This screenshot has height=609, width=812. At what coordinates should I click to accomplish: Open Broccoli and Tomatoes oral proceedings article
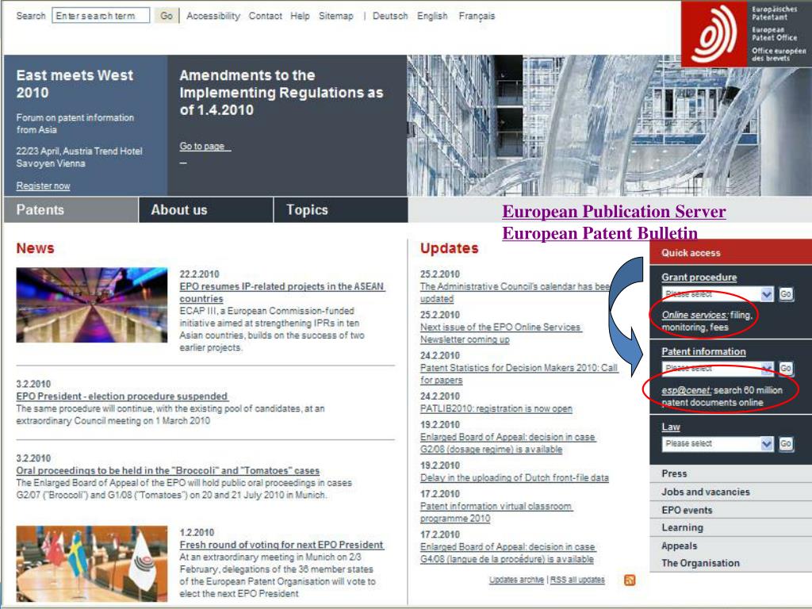168,471
